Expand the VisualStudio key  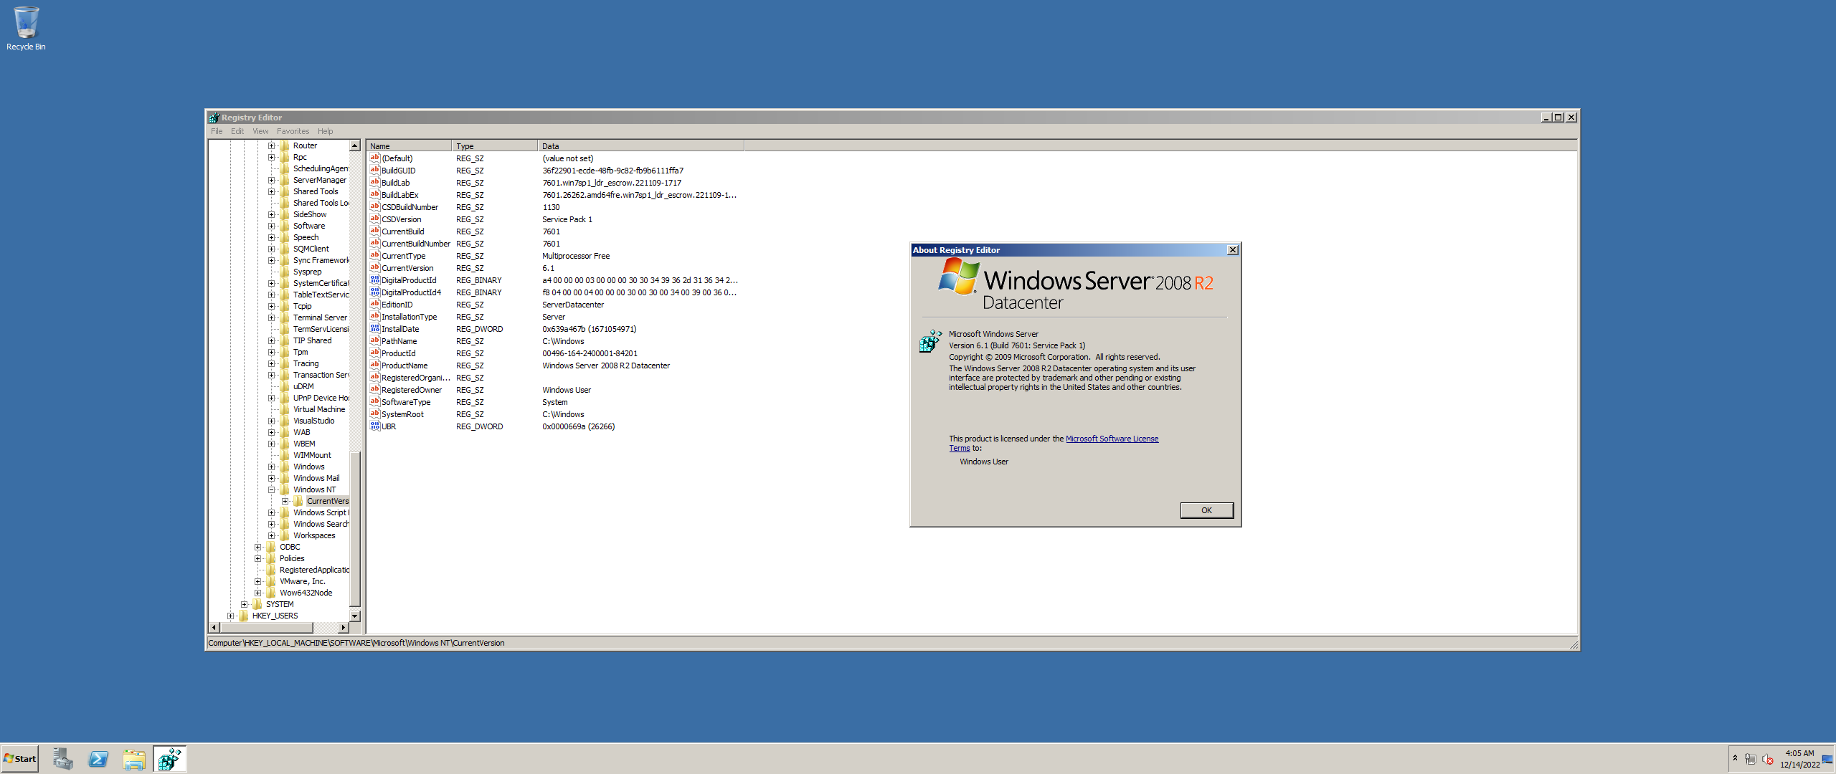(x=271, y=421)
